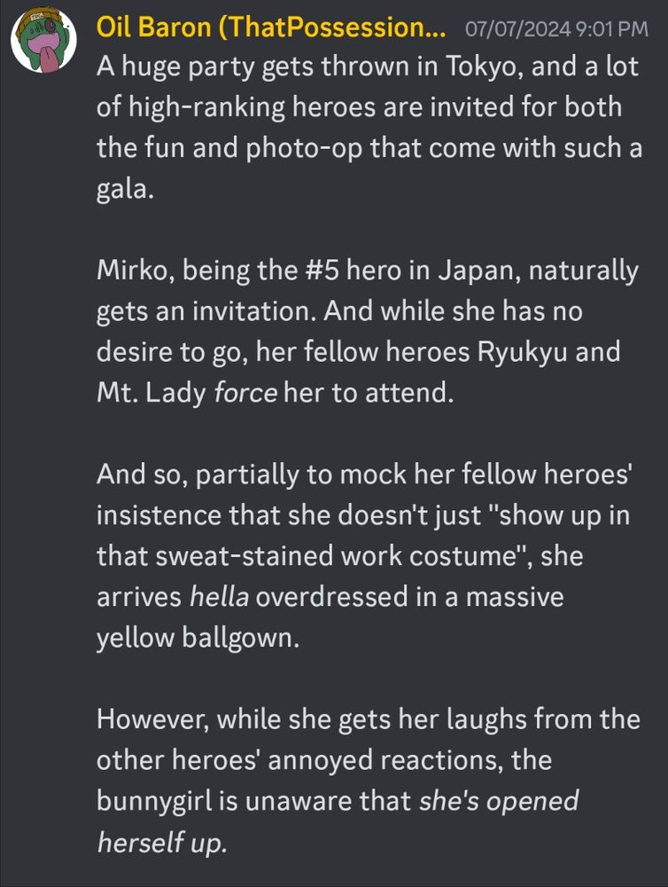Click the italic word "hella"
The width and height of the screenshot is (668, 887).
click(x=220, y=597)
